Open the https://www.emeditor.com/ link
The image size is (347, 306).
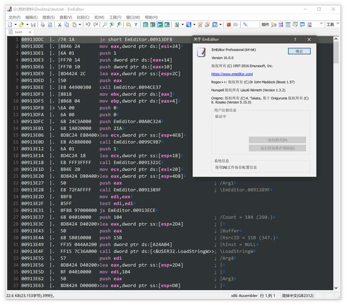pos(232,74)
